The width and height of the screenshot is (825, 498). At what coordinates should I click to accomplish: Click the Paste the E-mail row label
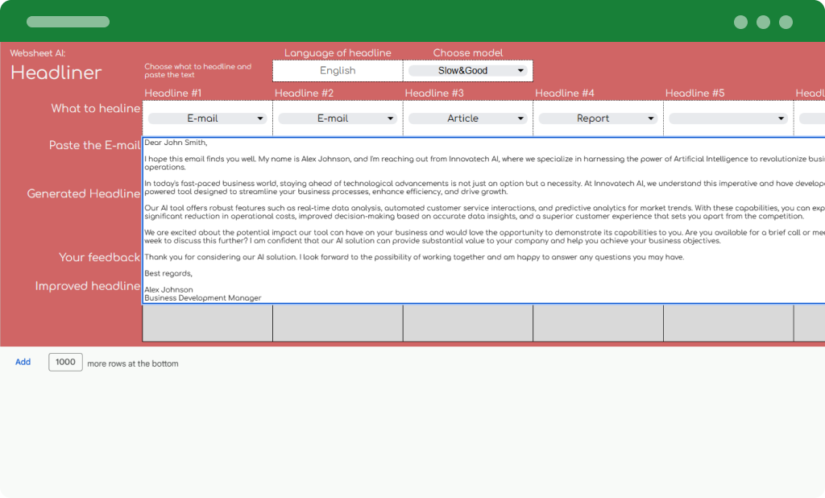click(94, 145)
